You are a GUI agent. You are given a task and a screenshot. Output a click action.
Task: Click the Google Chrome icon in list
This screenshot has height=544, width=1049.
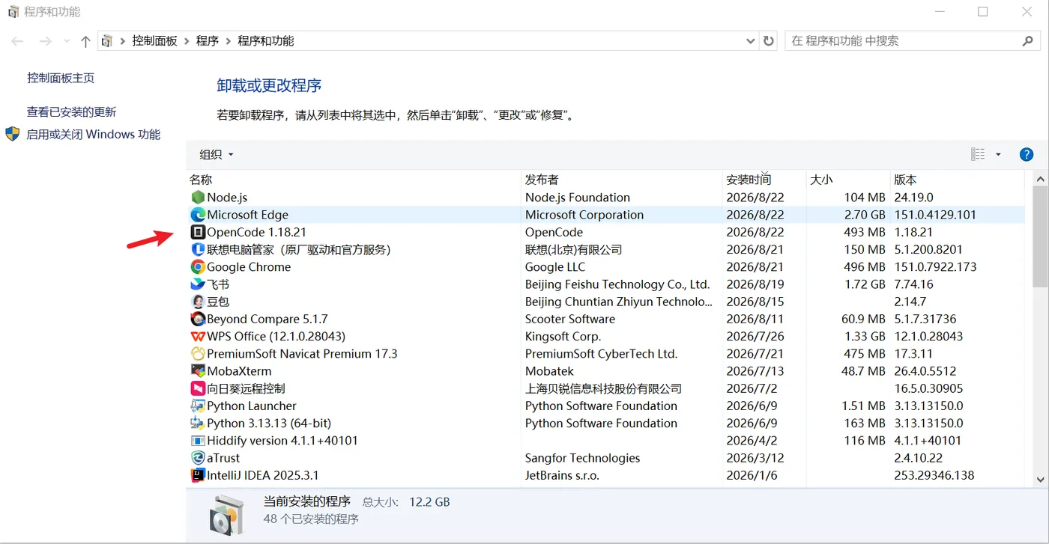point(198,267)
